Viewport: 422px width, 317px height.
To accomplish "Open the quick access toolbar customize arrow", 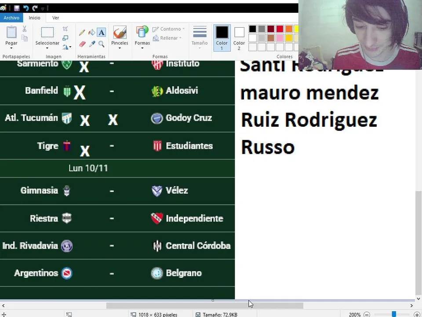I will [43, 9].
